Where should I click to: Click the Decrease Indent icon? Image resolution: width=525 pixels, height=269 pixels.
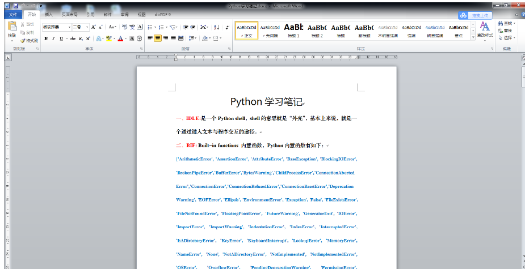click(x=185, y=27)
